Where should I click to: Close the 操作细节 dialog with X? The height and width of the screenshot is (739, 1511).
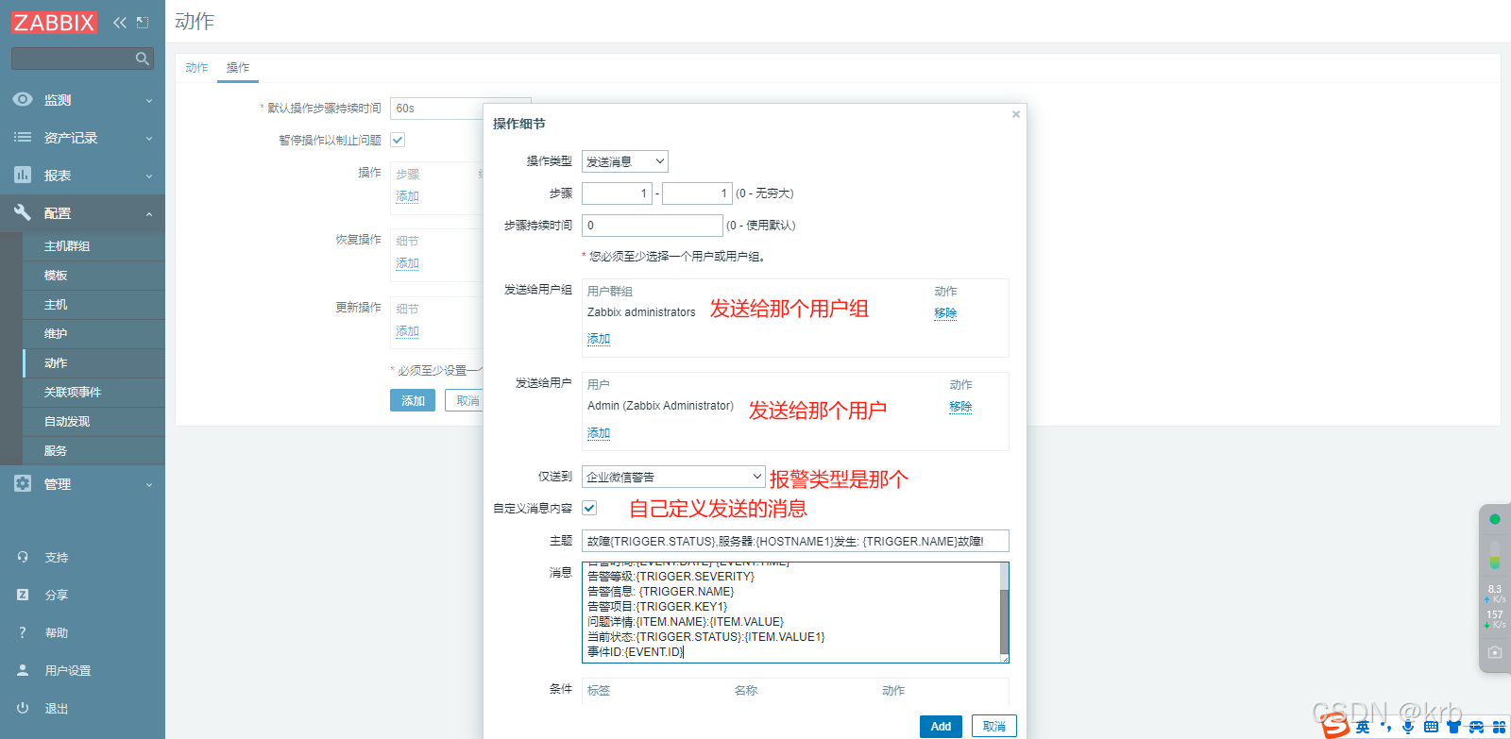pos(1016,114)
